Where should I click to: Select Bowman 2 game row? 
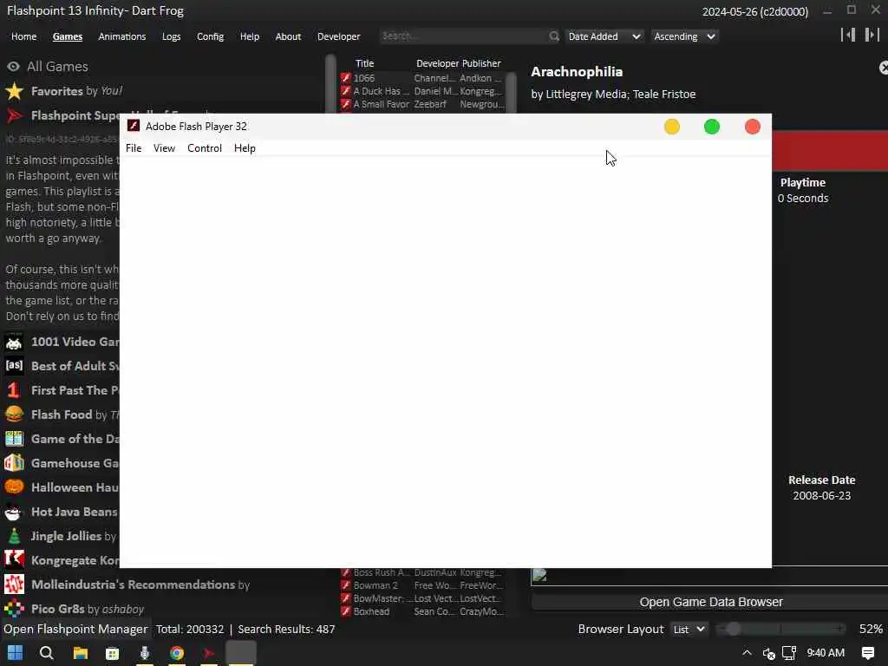(422, 585)
